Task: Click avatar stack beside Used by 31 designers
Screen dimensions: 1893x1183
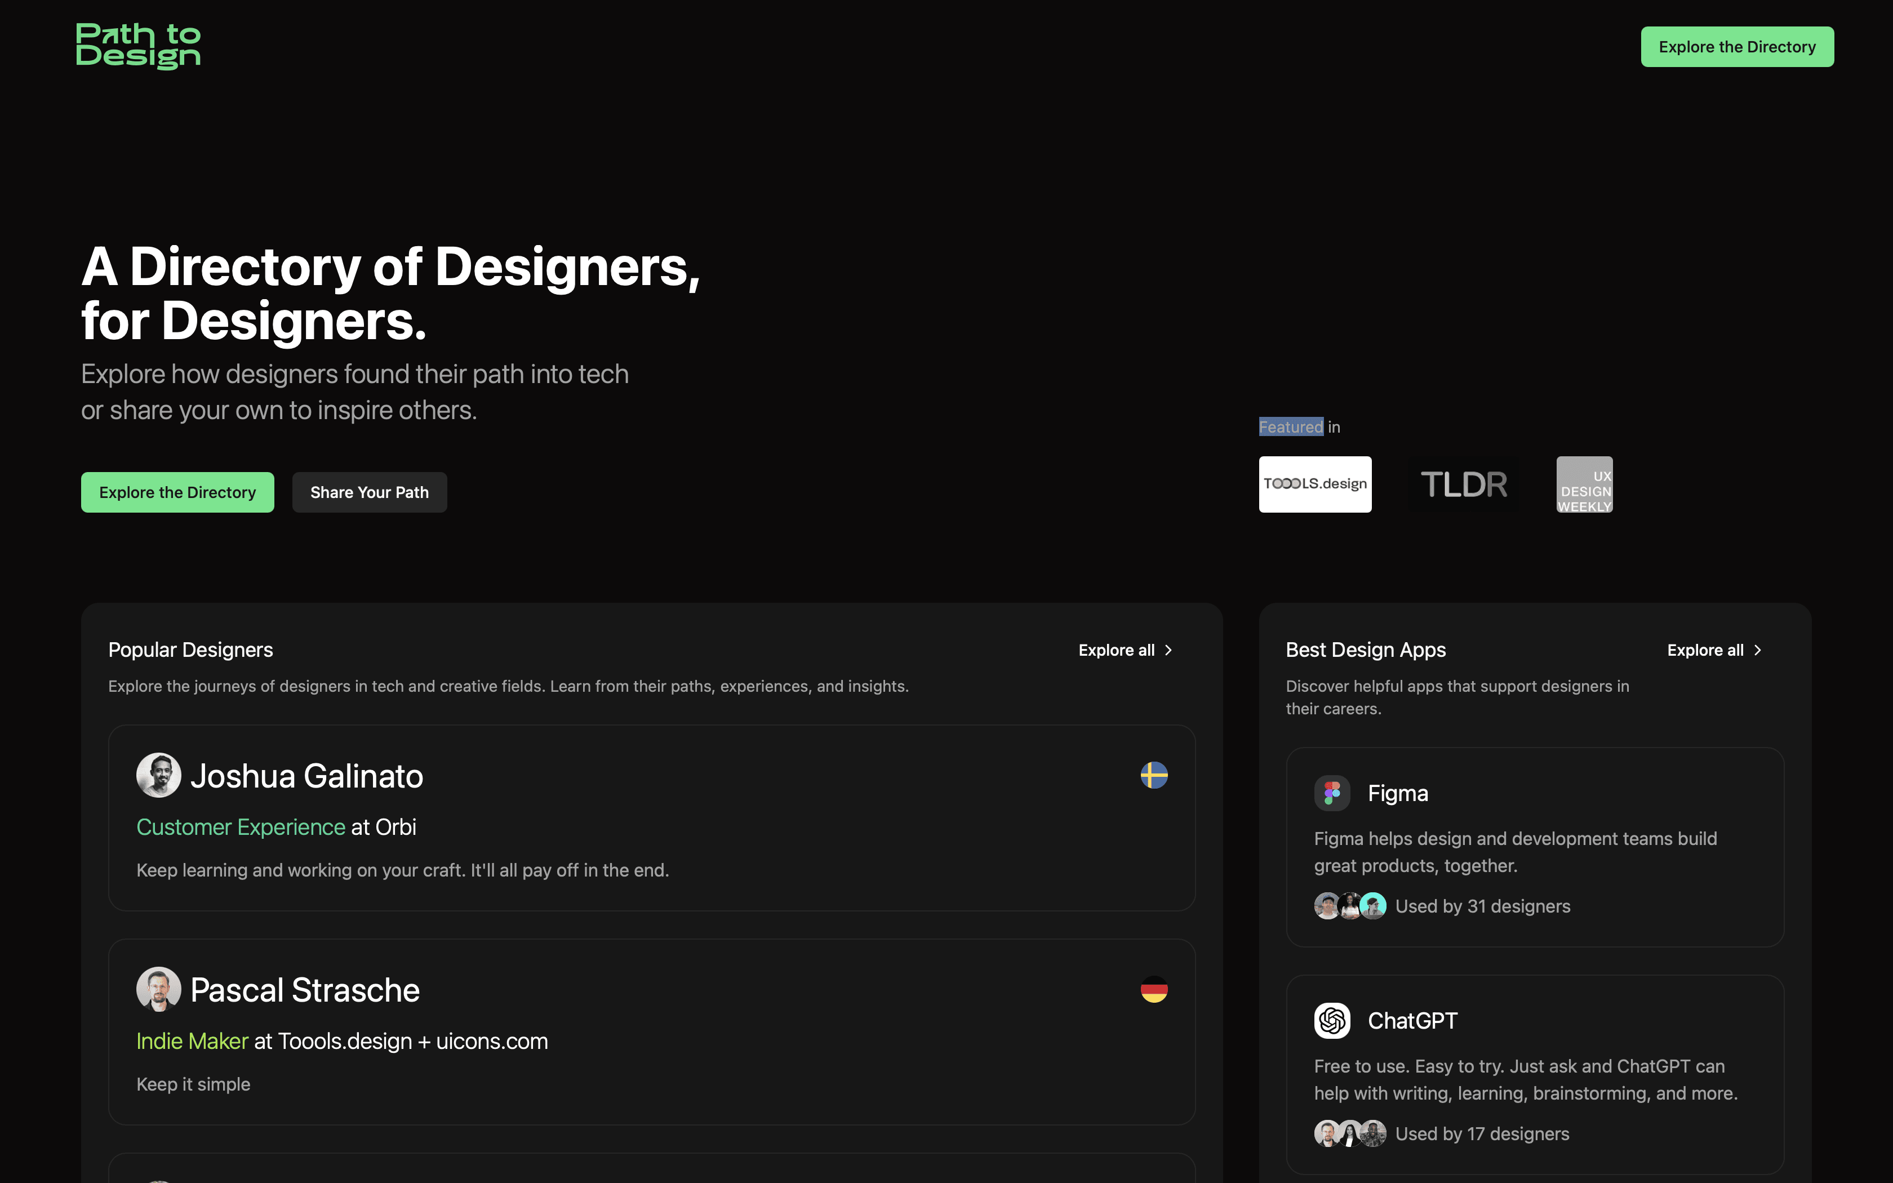Action: click(1350, 906)
